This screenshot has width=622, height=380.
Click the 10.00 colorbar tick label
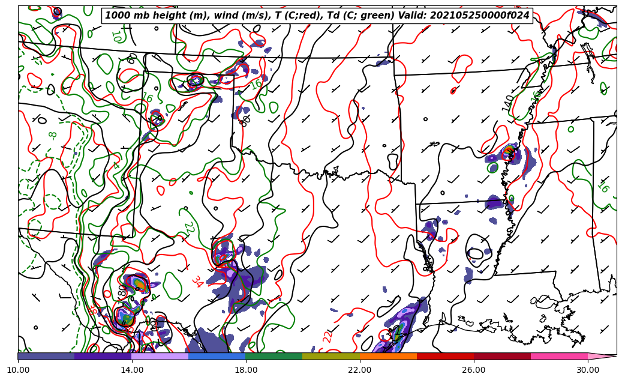pos(18,370)
